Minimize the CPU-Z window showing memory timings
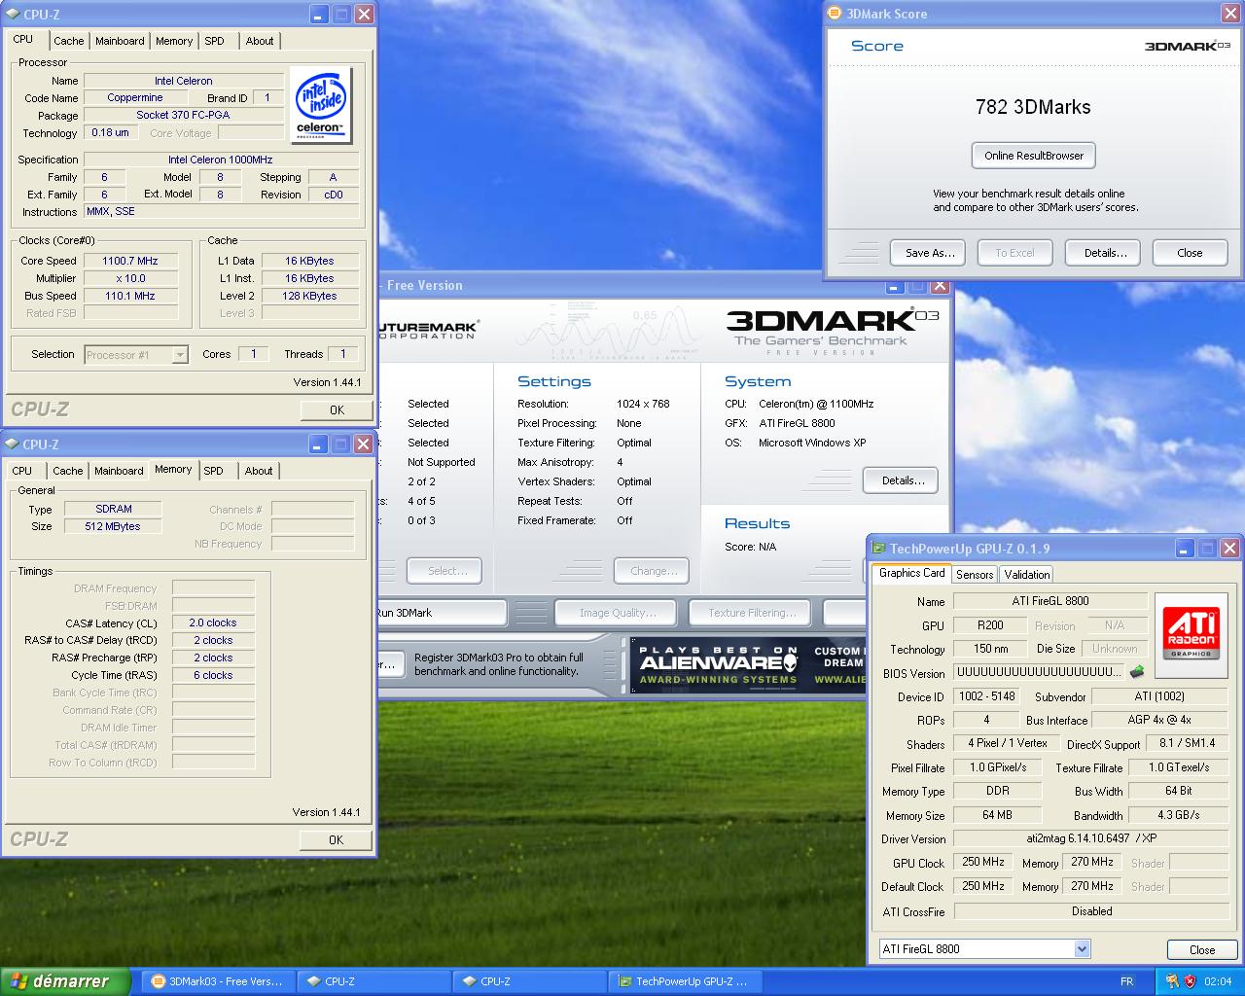This screenshot has width=1245, height=996. (319, 444)
